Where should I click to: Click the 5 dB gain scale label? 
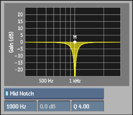pyautogui.click(x=22, y=35)
